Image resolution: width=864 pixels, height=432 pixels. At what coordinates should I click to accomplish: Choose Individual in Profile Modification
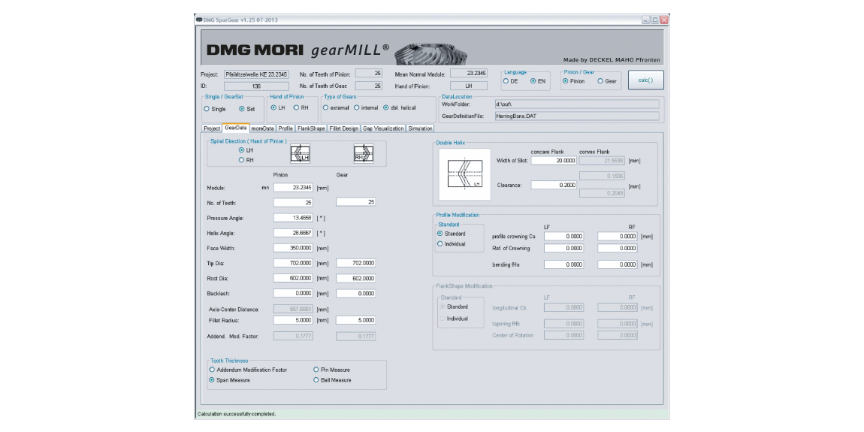(440, 243)
